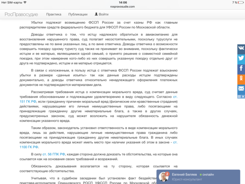Go to the Публикации section
This screenshot has height=184, width=245.
(x=78, y=14)
